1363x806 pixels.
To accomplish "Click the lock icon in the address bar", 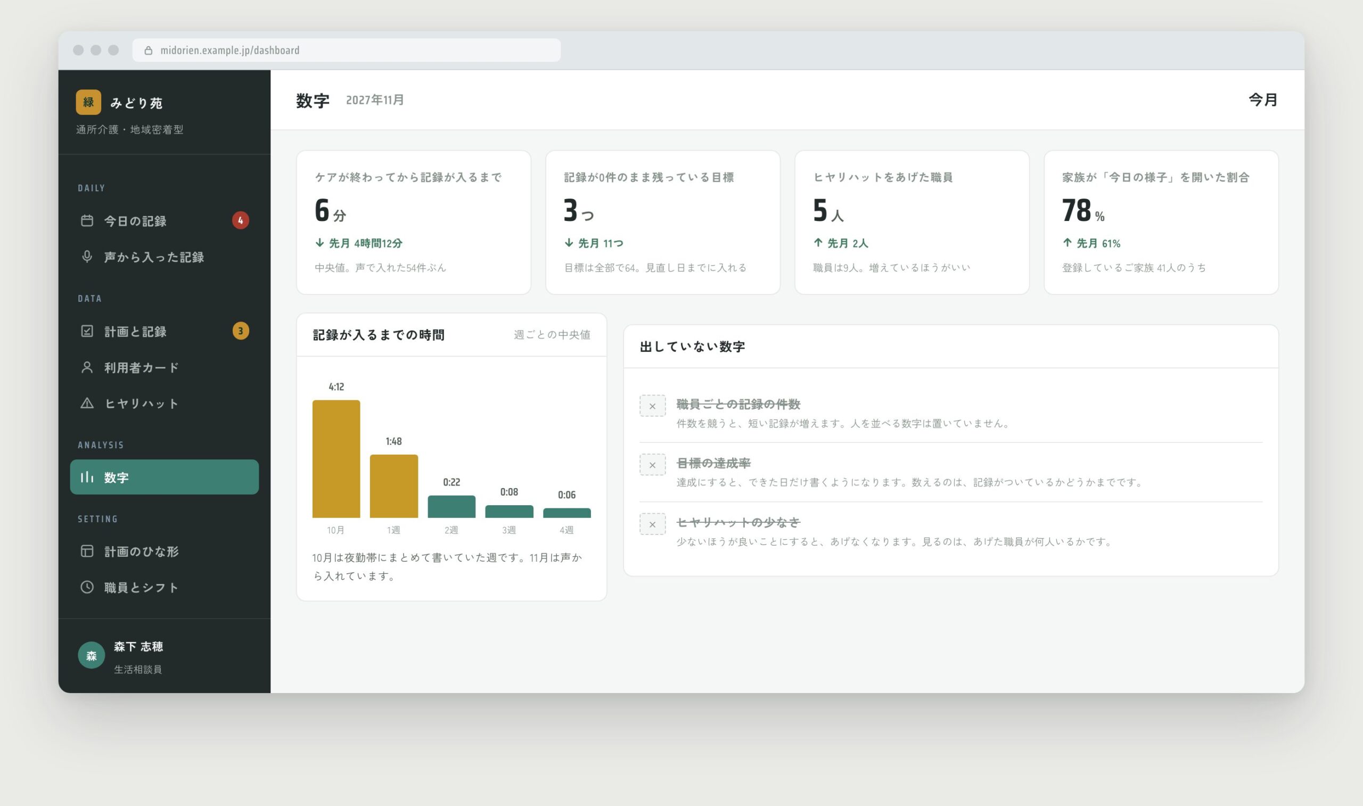I will pos(148,51).
